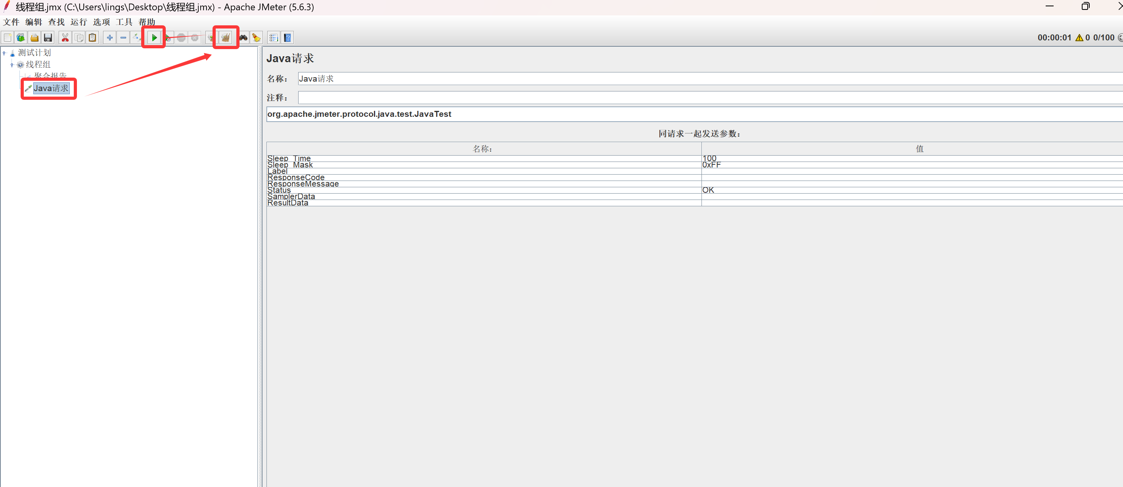Expand all nodes with the plus toolbar icon
Screen dimensions: 1123x487
tap(109, 38)
